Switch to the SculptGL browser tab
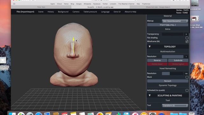Viewport: 204px width, 115px height. coord(100,7)
